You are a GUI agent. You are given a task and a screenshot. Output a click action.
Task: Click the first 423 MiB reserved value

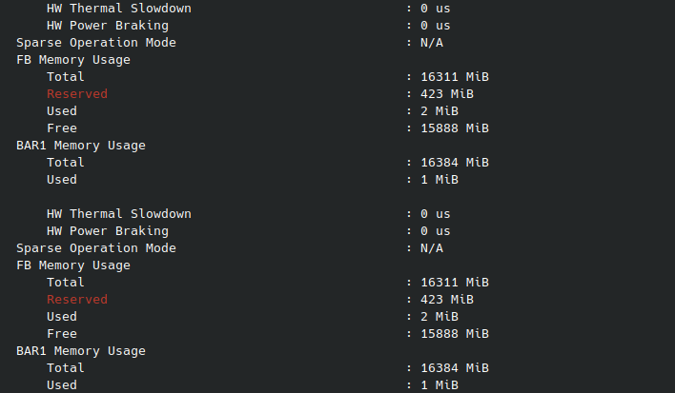tap(447, 93)
